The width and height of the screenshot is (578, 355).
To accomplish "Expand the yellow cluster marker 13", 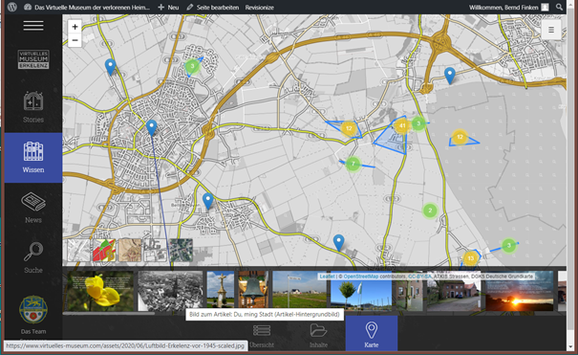I will [x=471, y=258].
